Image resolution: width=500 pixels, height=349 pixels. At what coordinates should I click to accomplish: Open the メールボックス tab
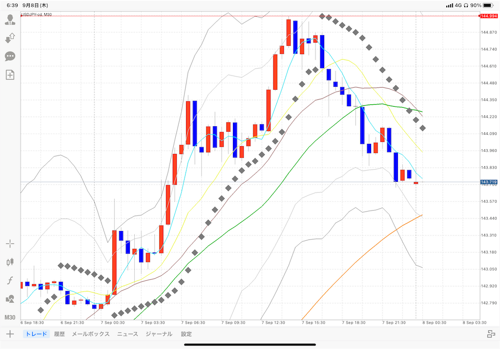click(91, 334)
